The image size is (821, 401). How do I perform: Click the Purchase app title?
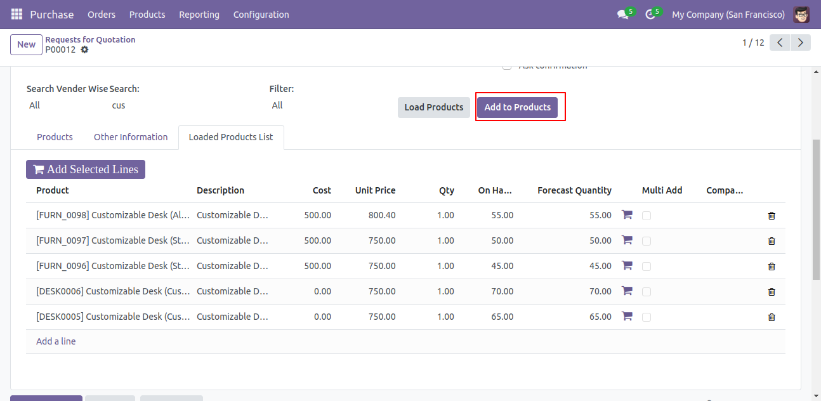pyautogui.click(x=52, y=15)
